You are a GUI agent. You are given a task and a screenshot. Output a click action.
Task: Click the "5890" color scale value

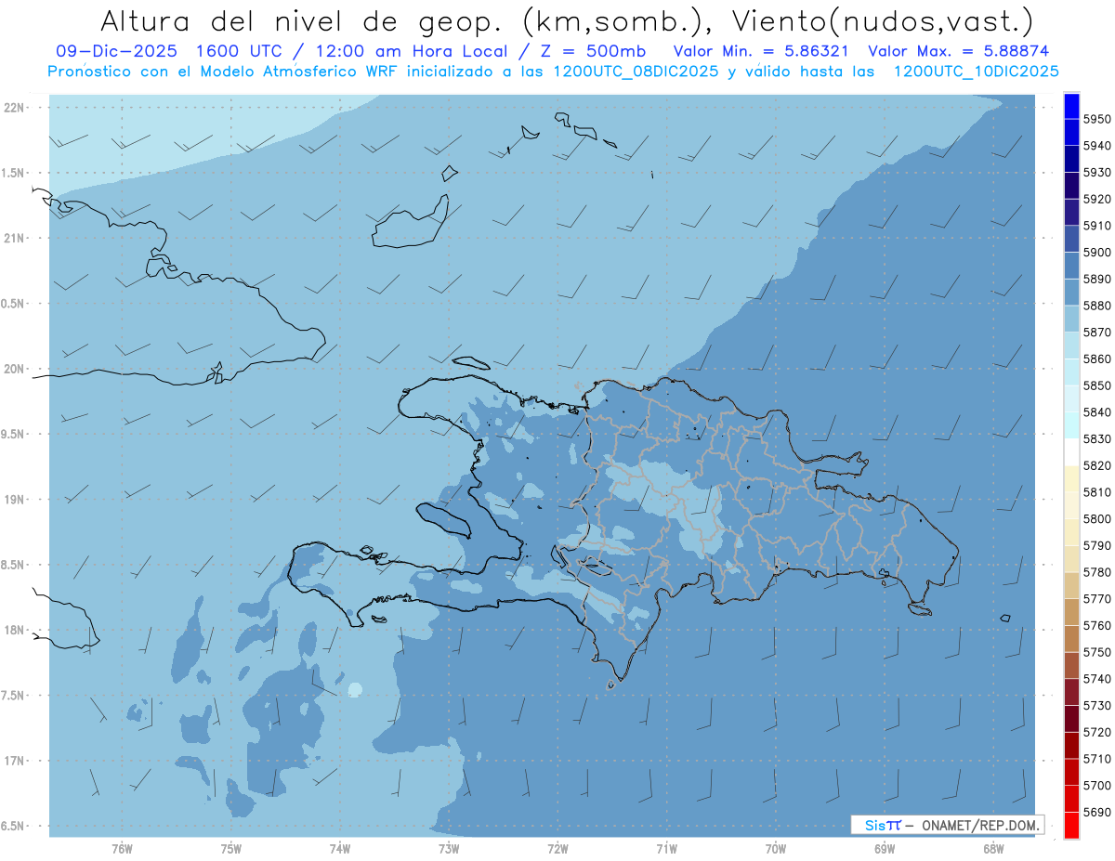tap(1097, 279)
